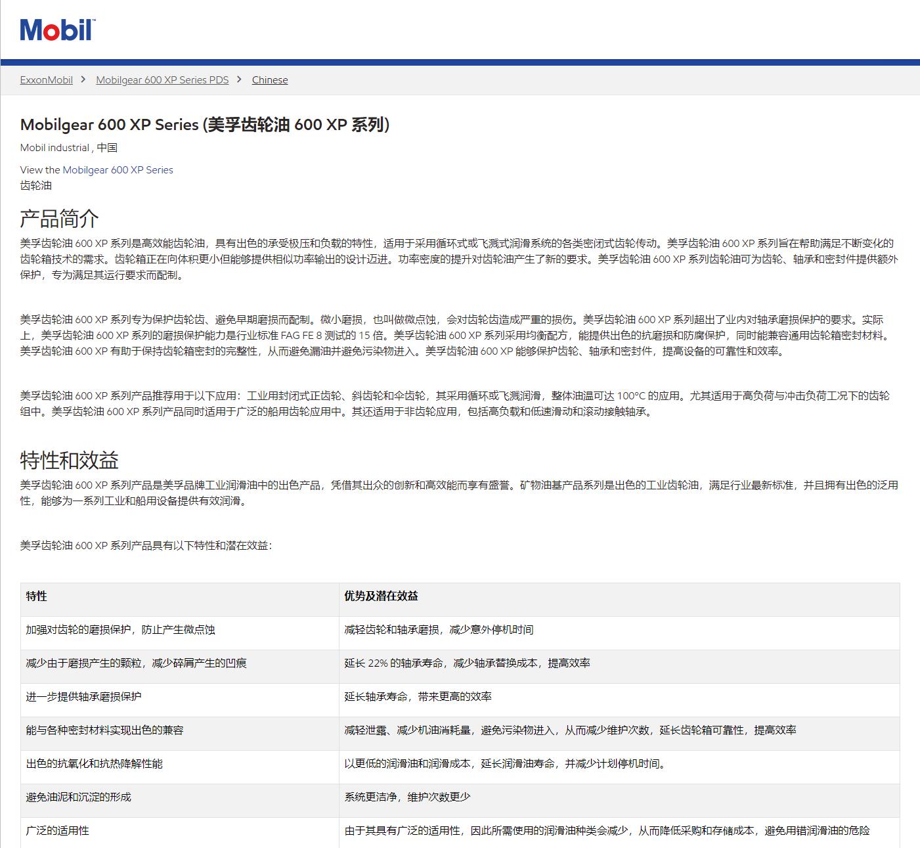This screenshot has height=848, width=920.
Task: Click the chevron before Chinese breadcrumb
Action: tap(240, 79)
